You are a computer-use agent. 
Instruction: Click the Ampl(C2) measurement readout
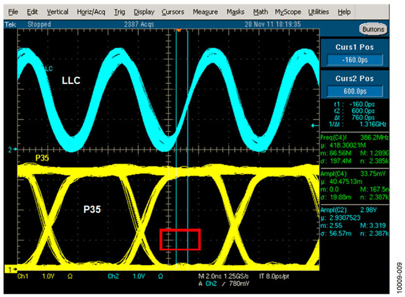(355, 222)
